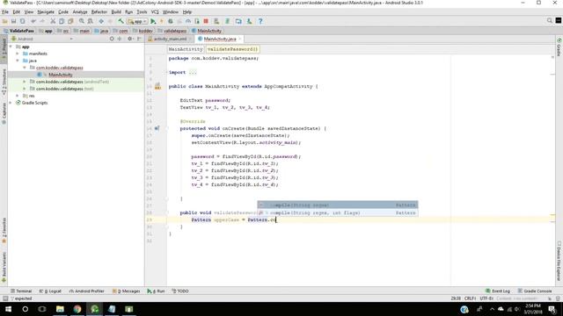Click the Search Everywhere magnifier icon
The width and height of the screenshot is (563, 316).
[x=549, y=21]
